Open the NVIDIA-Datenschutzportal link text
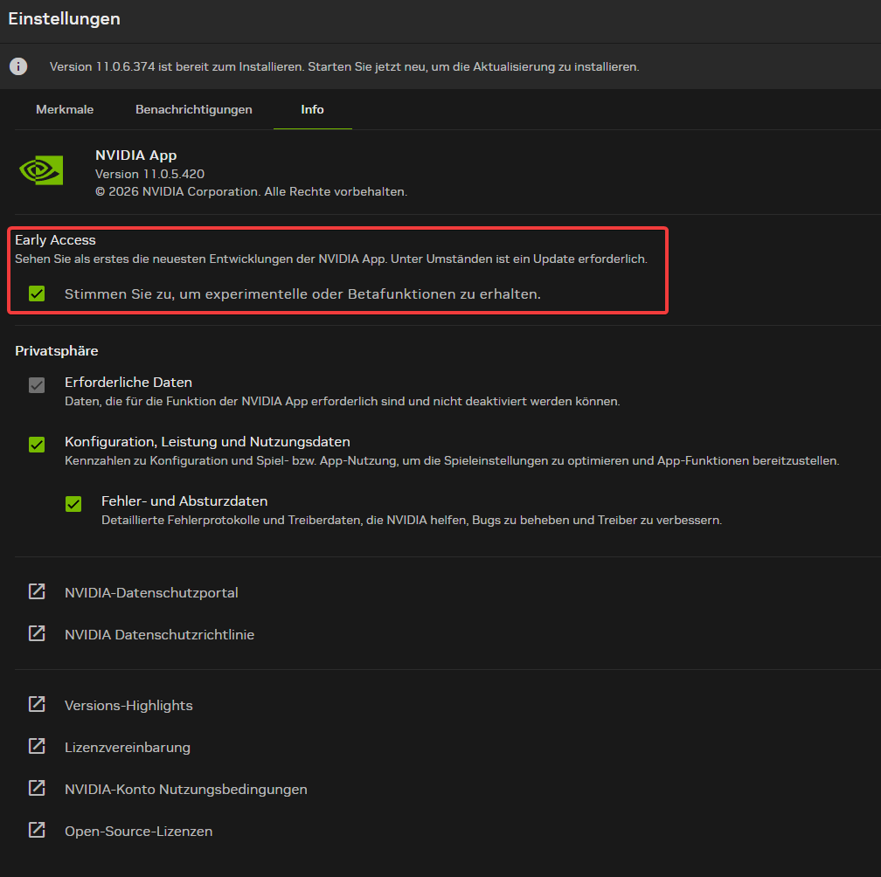This screenshot has height=877, width=881. pos(151,592)
